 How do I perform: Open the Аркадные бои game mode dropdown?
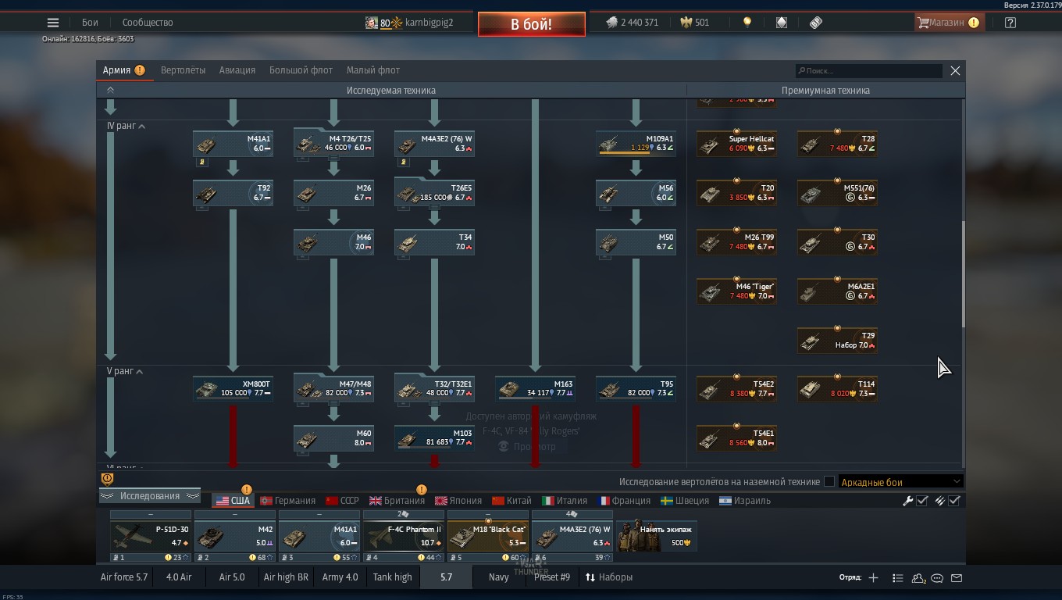[x=900, y=482]
